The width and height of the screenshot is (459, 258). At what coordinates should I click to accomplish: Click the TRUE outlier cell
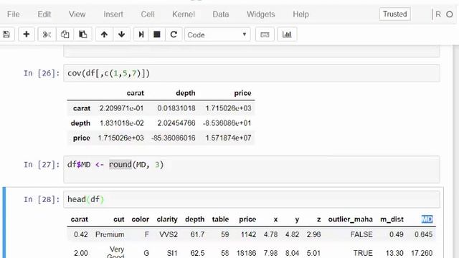[363, 253]
